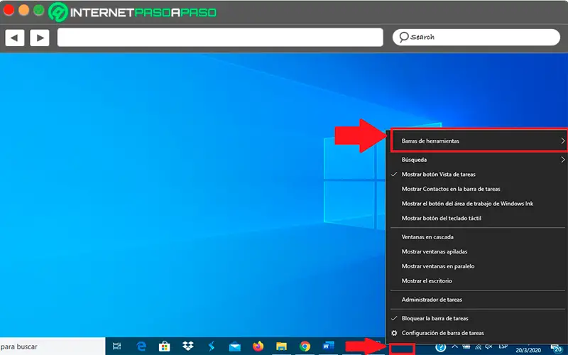This screenshot has height=355, width=568.
Task: Toggle Bloquear la barra de tareas
Action: point(478,318)
